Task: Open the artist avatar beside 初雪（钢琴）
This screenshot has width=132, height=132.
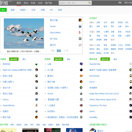Action: 36,82
